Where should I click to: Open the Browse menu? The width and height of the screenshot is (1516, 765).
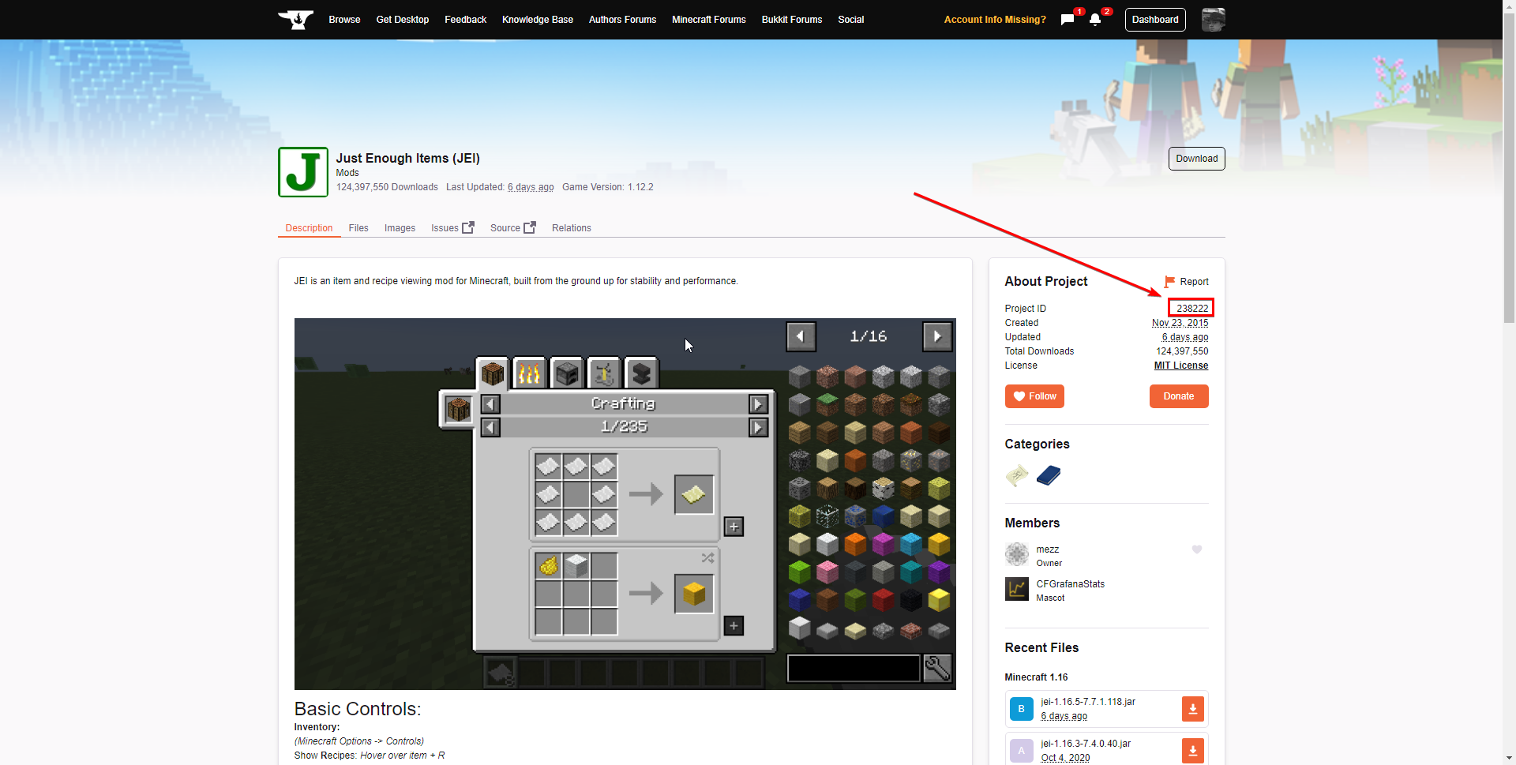(344, 20)
